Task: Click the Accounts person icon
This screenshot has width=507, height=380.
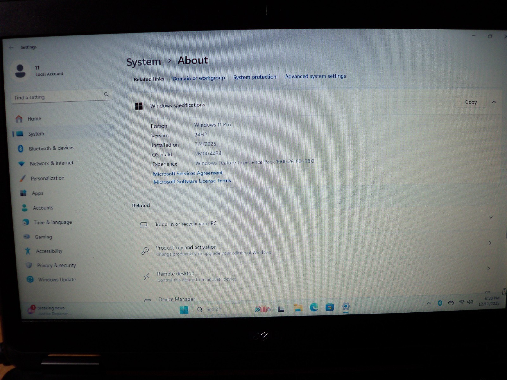Action: (24, 208)
